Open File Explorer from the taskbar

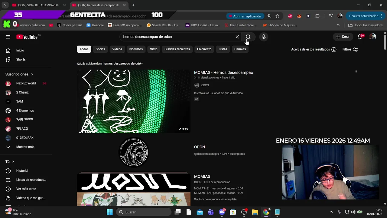(x=255, y=212)
